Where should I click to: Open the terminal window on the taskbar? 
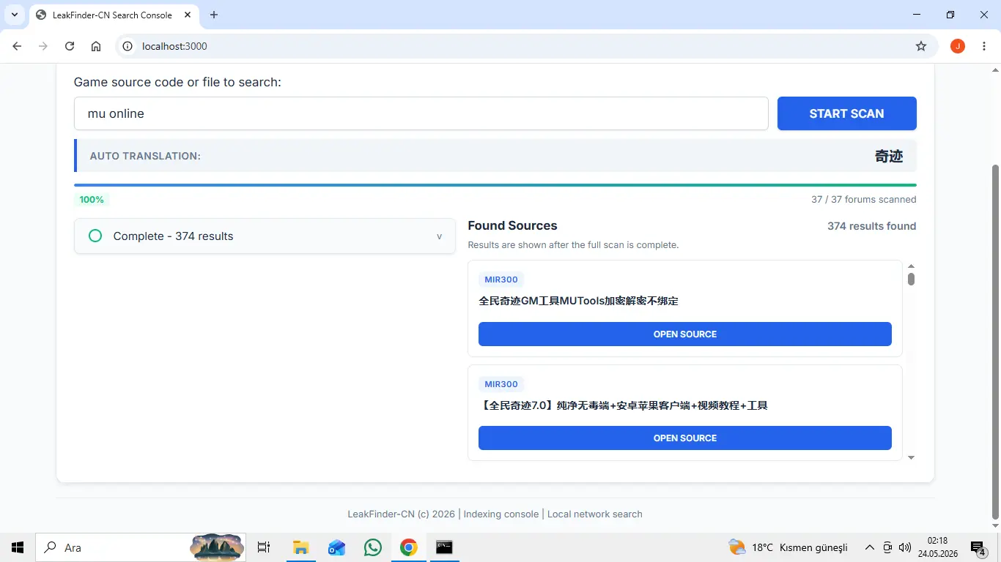tap(444, 547)
